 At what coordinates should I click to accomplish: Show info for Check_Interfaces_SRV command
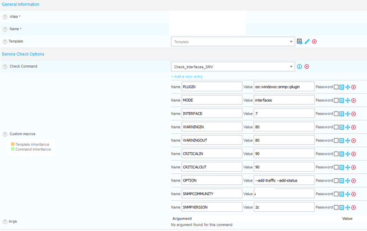click(x=300, y=67)
